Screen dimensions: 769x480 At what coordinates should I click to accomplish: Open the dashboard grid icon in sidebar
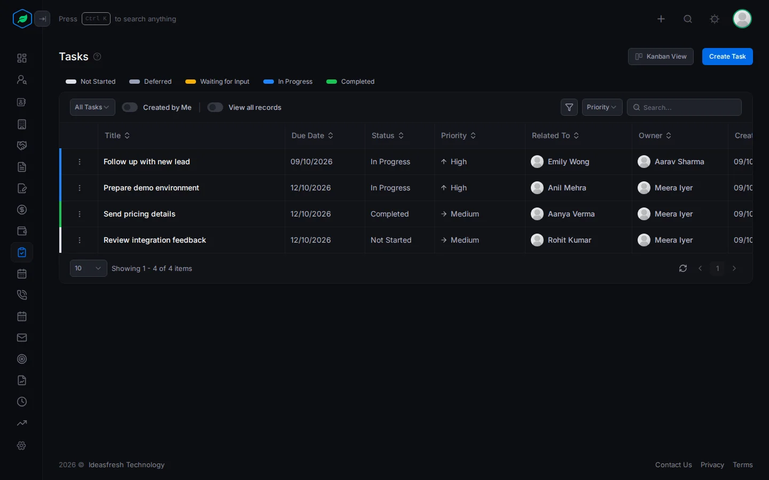(x=22, y=58)
